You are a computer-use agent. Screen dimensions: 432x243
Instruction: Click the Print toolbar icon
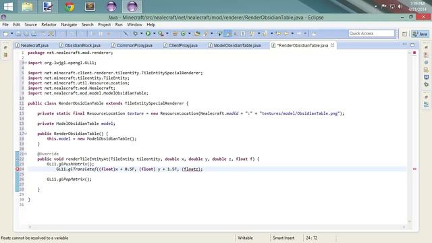(34, 34)
